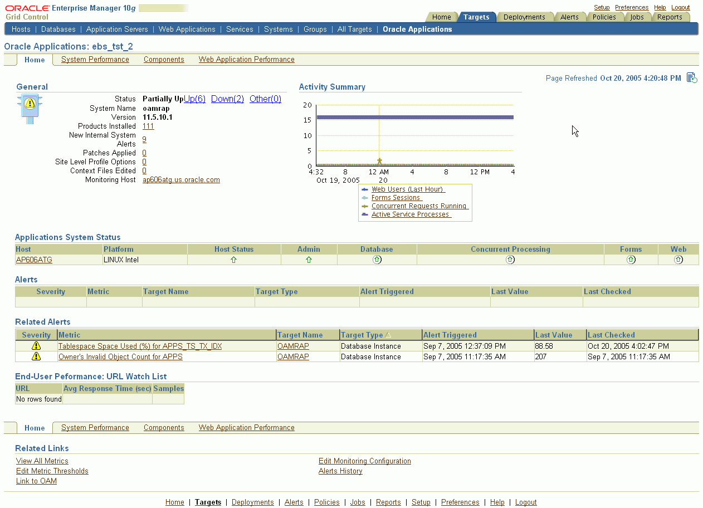This screenshot has width=703, height=508.
Task: Open the Link to OAM related link
Action: click(36, 481)
